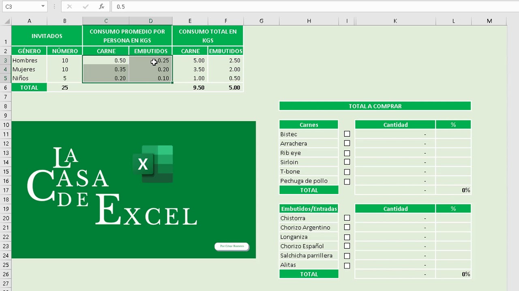Click the 'CONSUMO TOTAL EN KGS' header cell
The image size is (519, 291).
[208, 36]
